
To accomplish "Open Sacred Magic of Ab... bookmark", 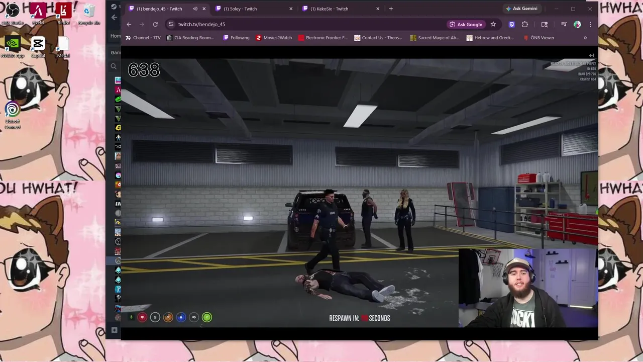I will point(435,38).
